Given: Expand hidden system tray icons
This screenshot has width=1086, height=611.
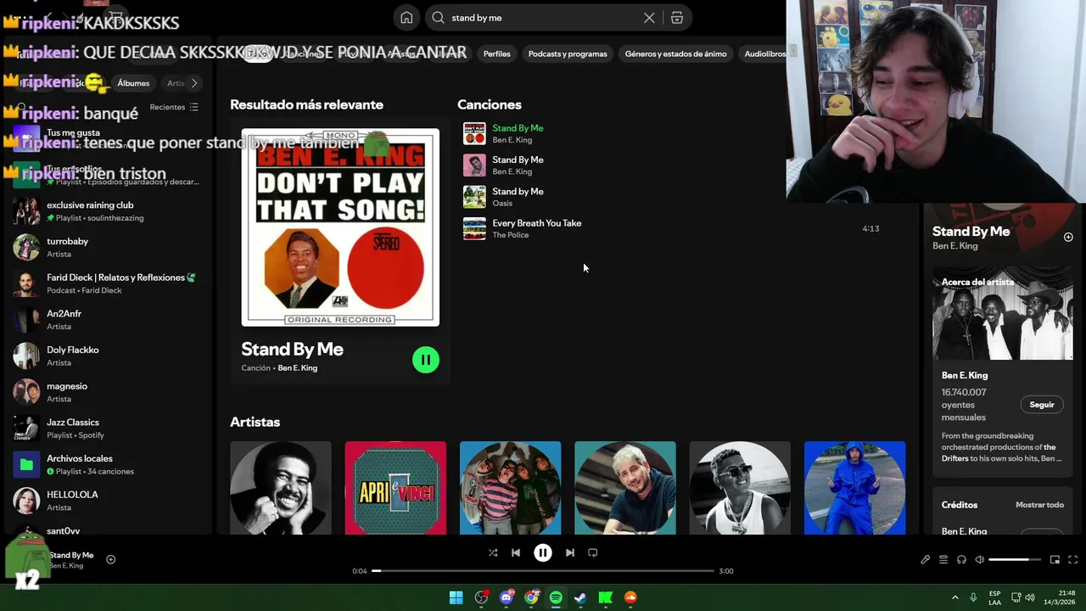Looking at the screenshot, I should [x=954, y=597].
